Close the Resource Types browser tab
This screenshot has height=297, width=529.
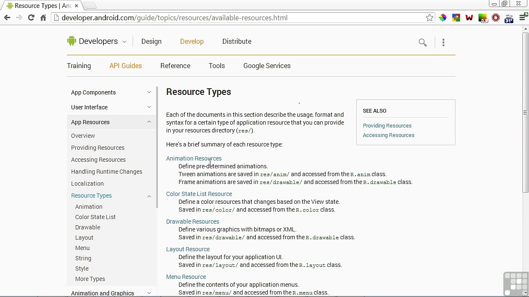pyautogui.click(x=76, y=6)
